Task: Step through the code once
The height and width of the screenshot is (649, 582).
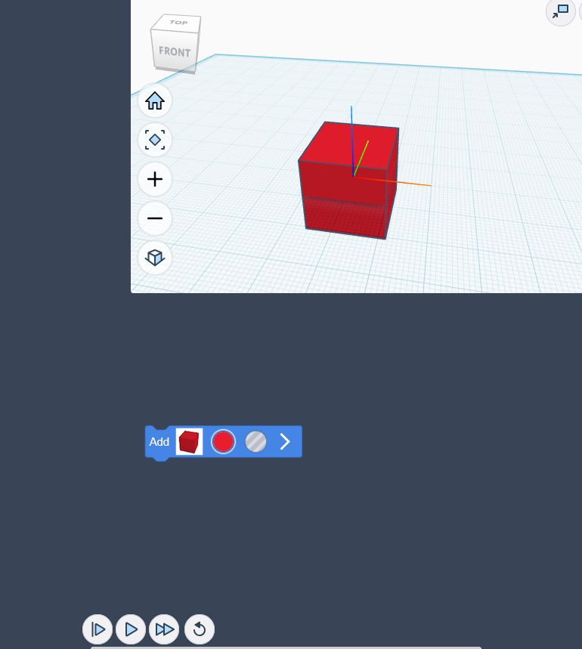Action: coord(98,629)
